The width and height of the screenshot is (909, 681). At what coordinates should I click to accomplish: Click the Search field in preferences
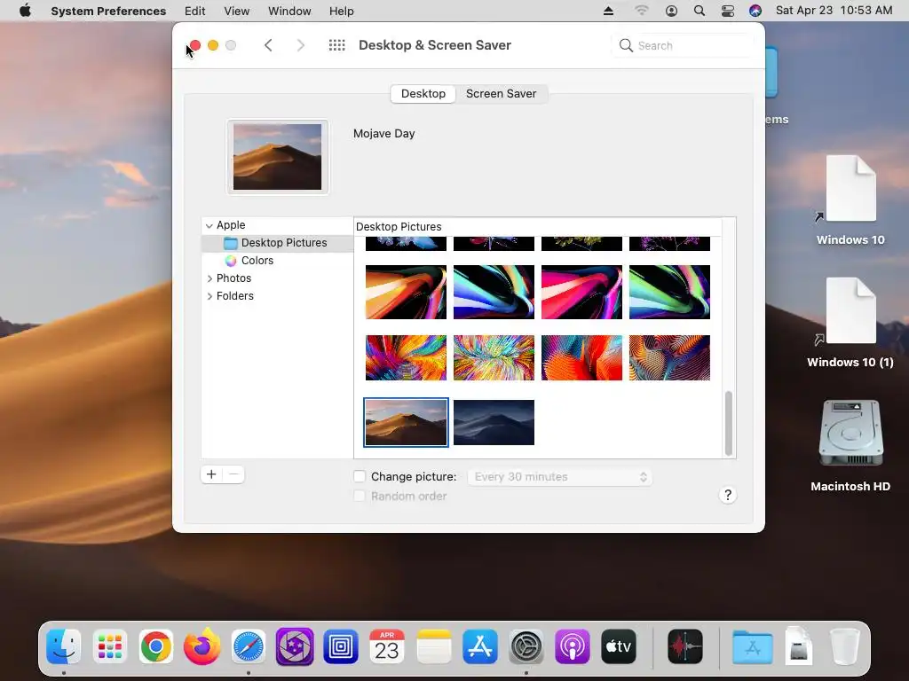click(683, 45)
